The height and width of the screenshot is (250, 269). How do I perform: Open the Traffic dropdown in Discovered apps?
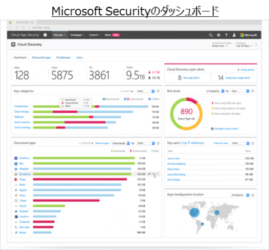[x=146, y=143]
